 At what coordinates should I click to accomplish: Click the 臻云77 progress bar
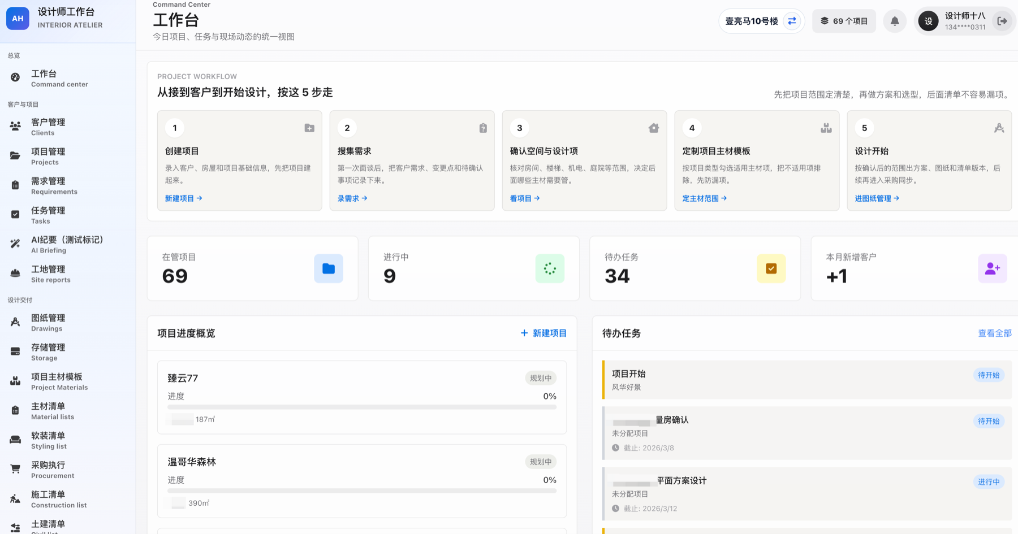(x=362, y=407)
